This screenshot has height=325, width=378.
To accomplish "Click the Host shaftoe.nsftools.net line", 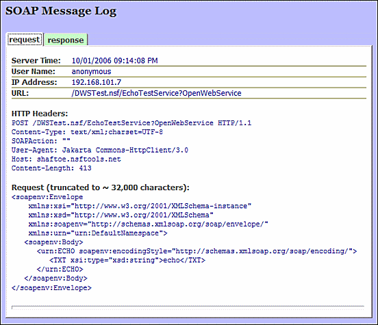I will [66, 159].
